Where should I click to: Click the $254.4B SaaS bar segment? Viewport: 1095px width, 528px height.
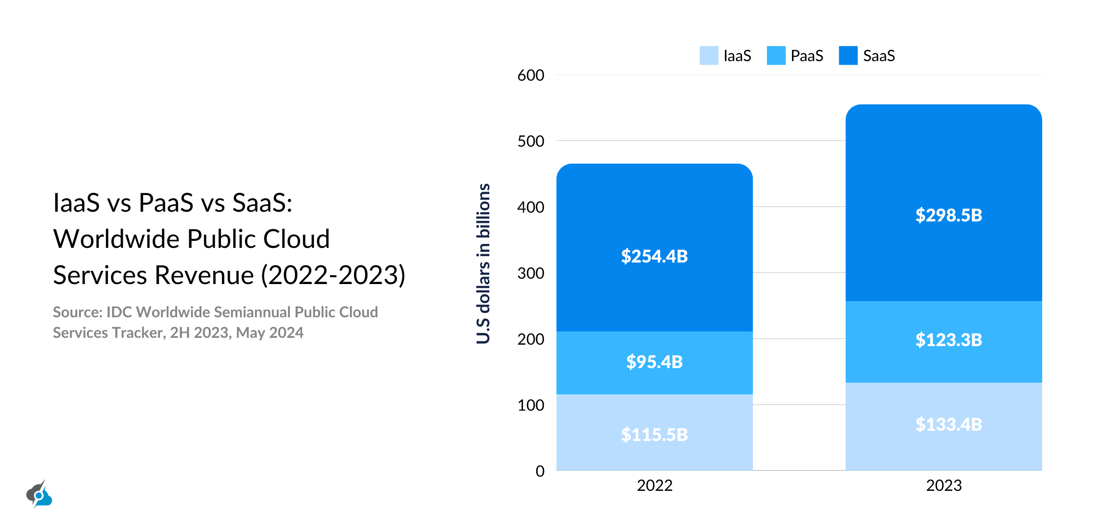click(654, 256)
